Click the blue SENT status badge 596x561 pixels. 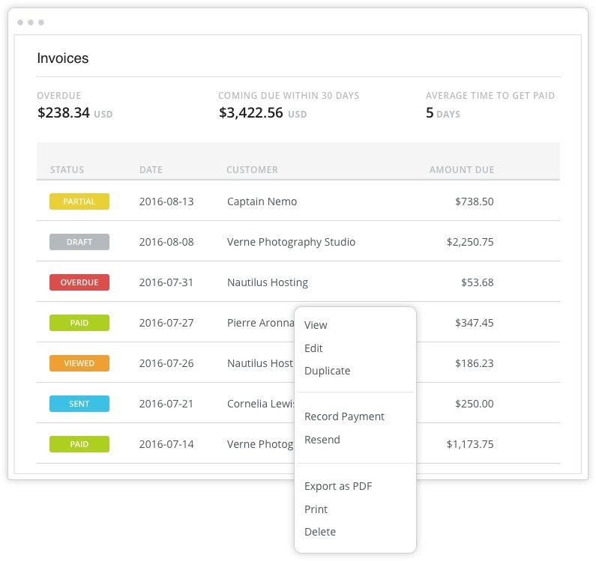click(79, 404)
